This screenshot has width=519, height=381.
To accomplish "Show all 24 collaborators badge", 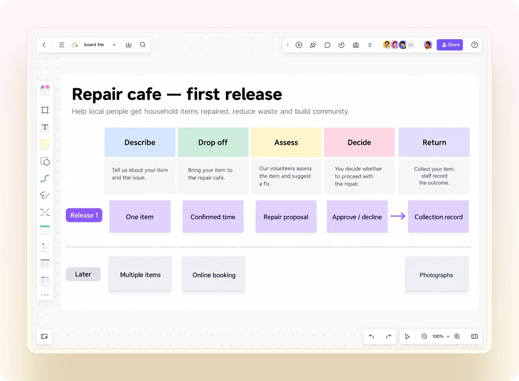I will (411, 45).
